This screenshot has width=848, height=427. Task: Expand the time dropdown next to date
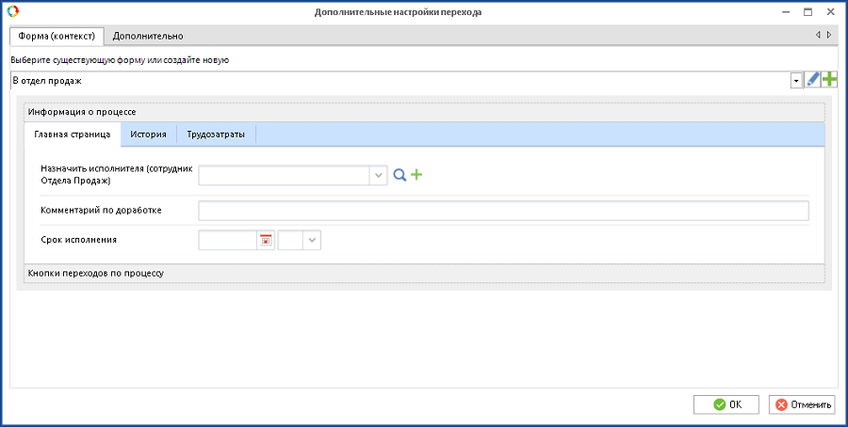click(313, 241)
